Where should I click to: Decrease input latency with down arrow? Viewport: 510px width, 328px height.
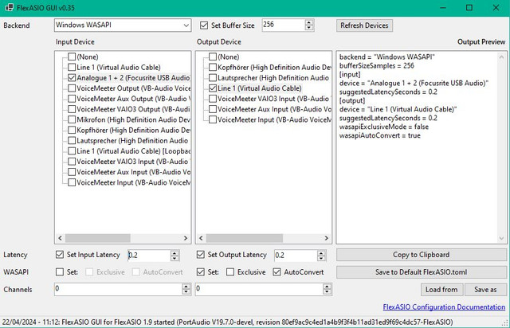pos(175,259)
